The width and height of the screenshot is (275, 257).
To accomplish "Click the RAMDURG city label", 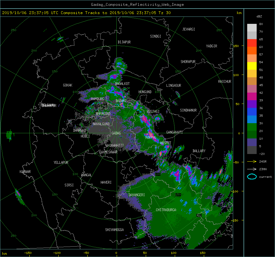I will tap(97, 99).
